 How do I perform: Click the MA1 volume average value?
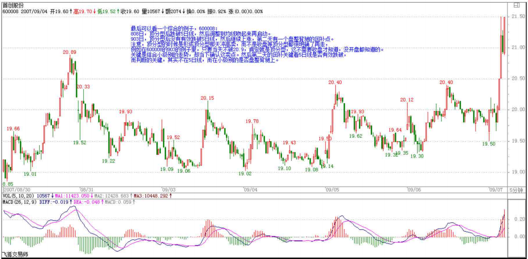point(72,195)
